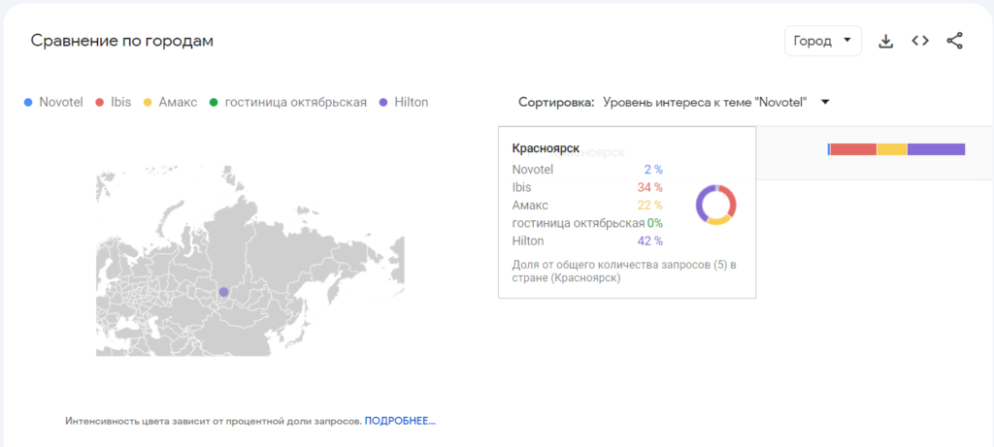
Task: Click the Novotel 2 % value
Action: (653, 170)
